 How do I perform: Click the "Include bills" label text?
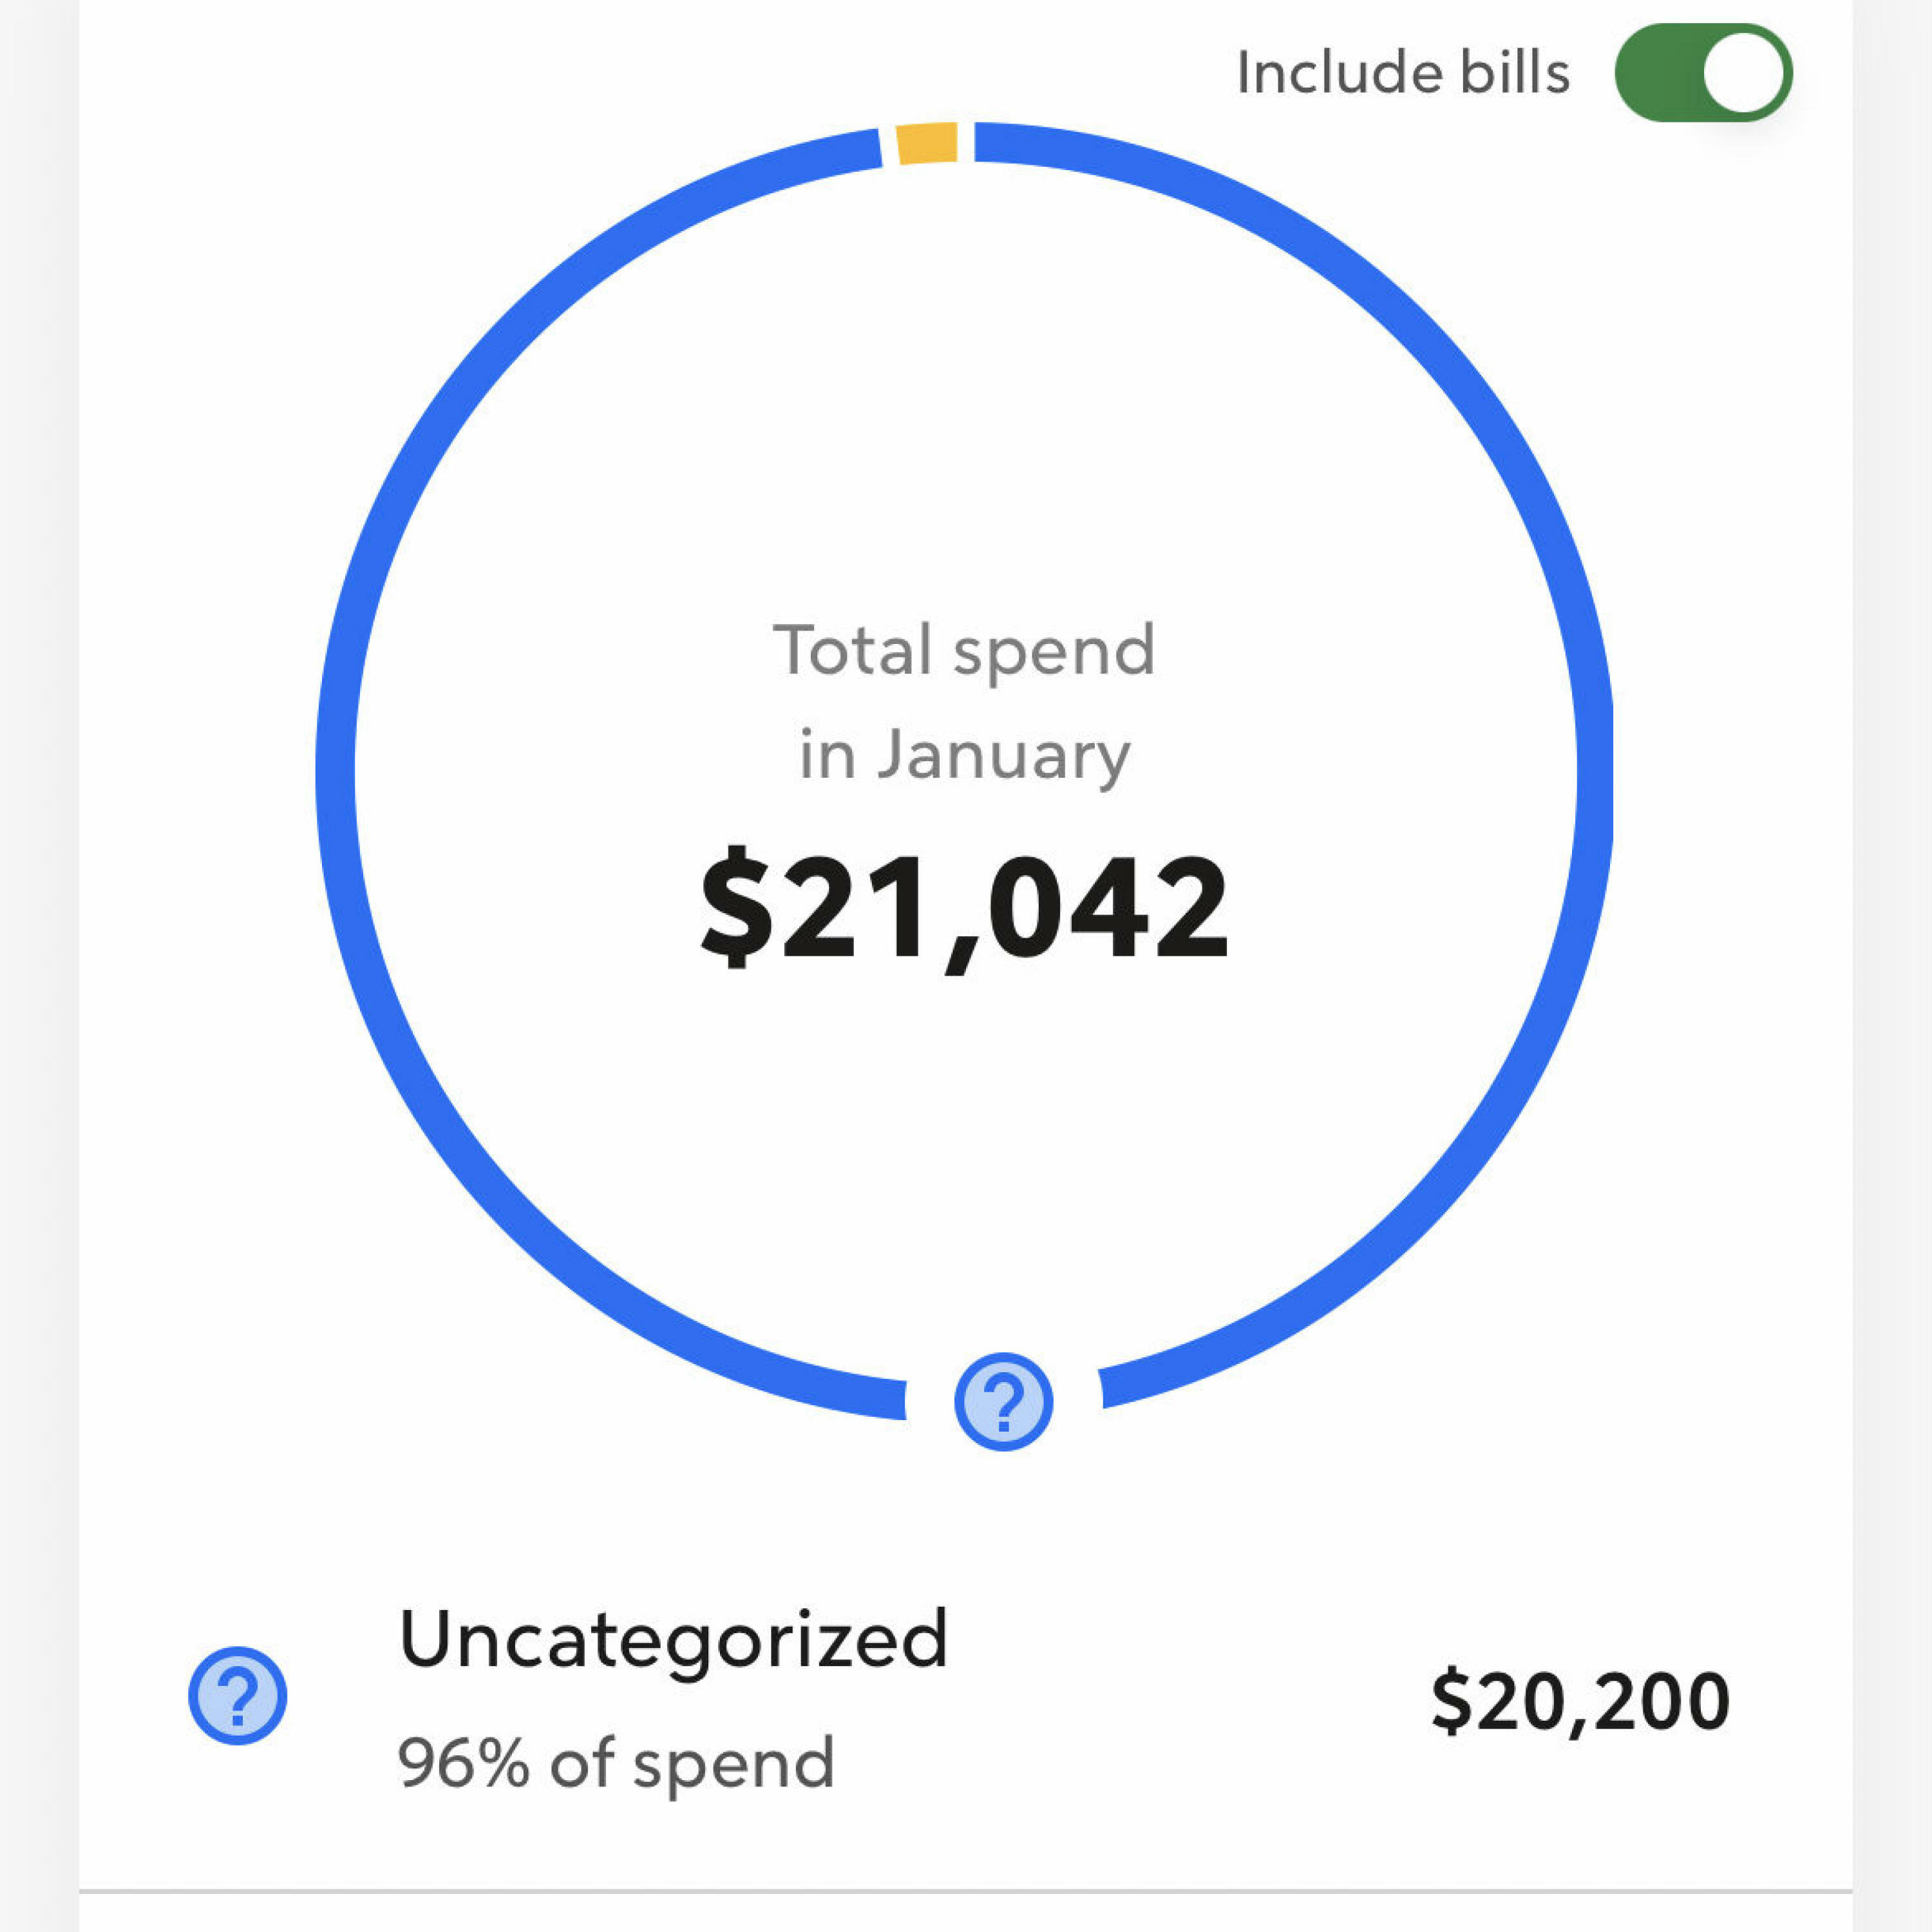[x=1403, y=73]
